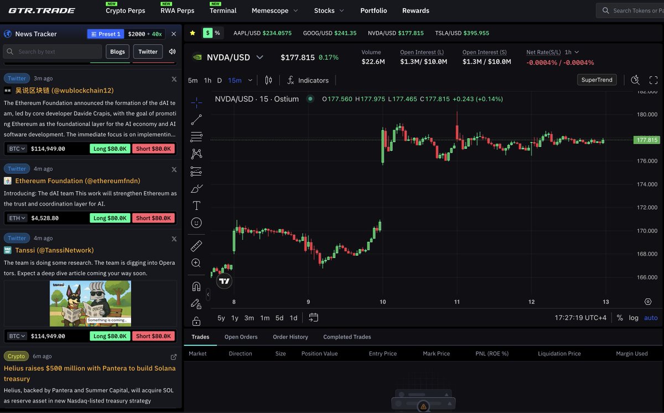Toggle percent scale on price axis
This screenshot has width=664, height=413.
(x=620, y=318)
